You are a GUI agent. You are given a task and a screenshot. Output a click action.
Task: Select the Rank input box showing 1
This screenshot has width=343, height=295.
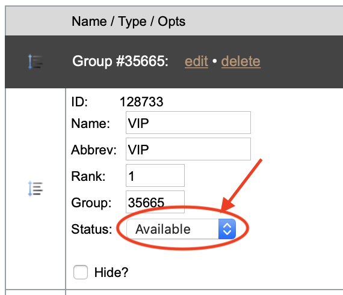coord(155,175)
